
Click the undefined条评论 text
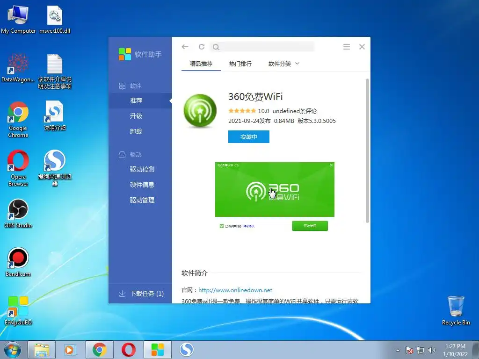295,111
